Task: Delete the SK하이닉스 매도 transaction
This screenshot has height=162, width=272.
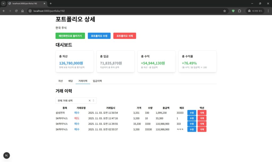Action: click(202, 118)
